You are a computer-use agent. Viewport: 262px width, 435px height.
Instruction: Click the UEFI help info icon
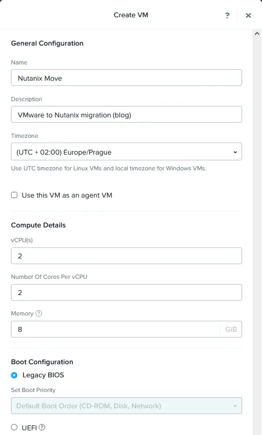click(x=42, y=427)
